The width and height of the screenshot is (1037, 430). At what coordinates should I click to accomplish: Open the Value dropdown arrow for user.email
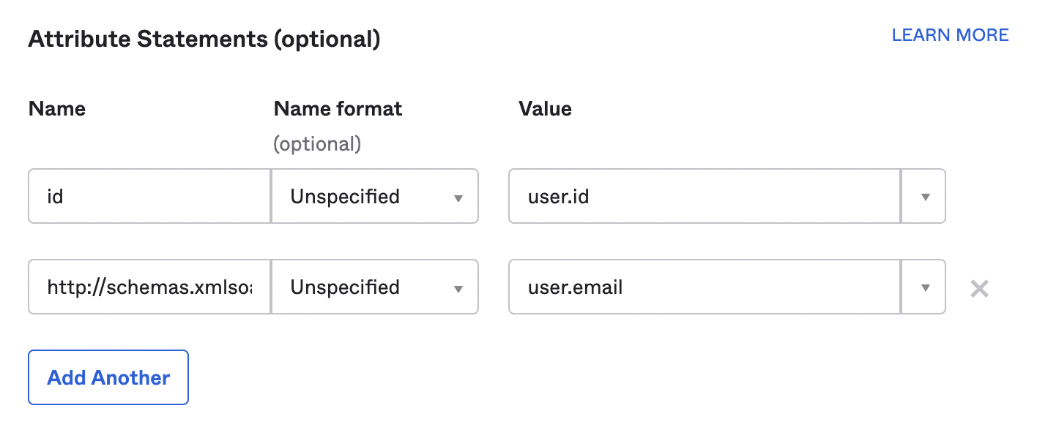[924, 287]
